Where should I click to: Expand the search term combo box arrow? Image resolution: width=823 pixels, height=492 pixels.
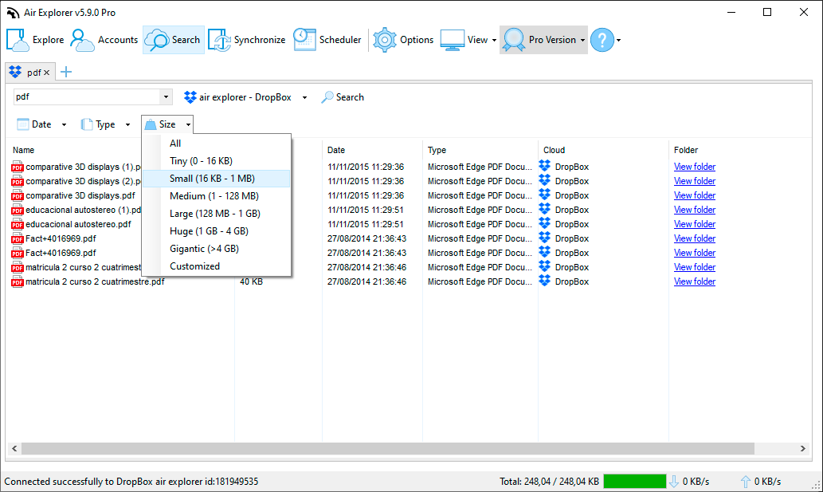166,97
